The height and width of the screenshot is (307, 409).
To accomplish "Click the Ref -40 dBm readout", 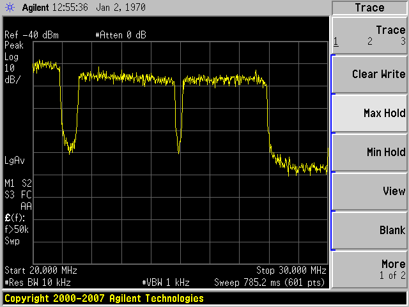I will click(x=31, y=35).
